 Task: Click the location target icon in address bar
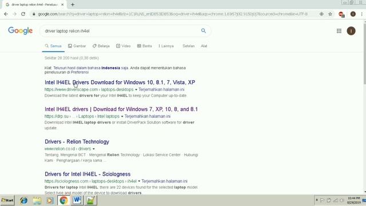(321, 14)
